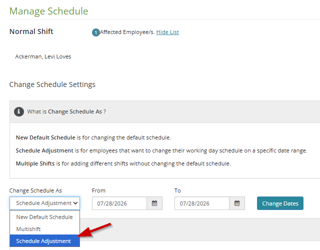Click the From date input field

pos(119,203)
